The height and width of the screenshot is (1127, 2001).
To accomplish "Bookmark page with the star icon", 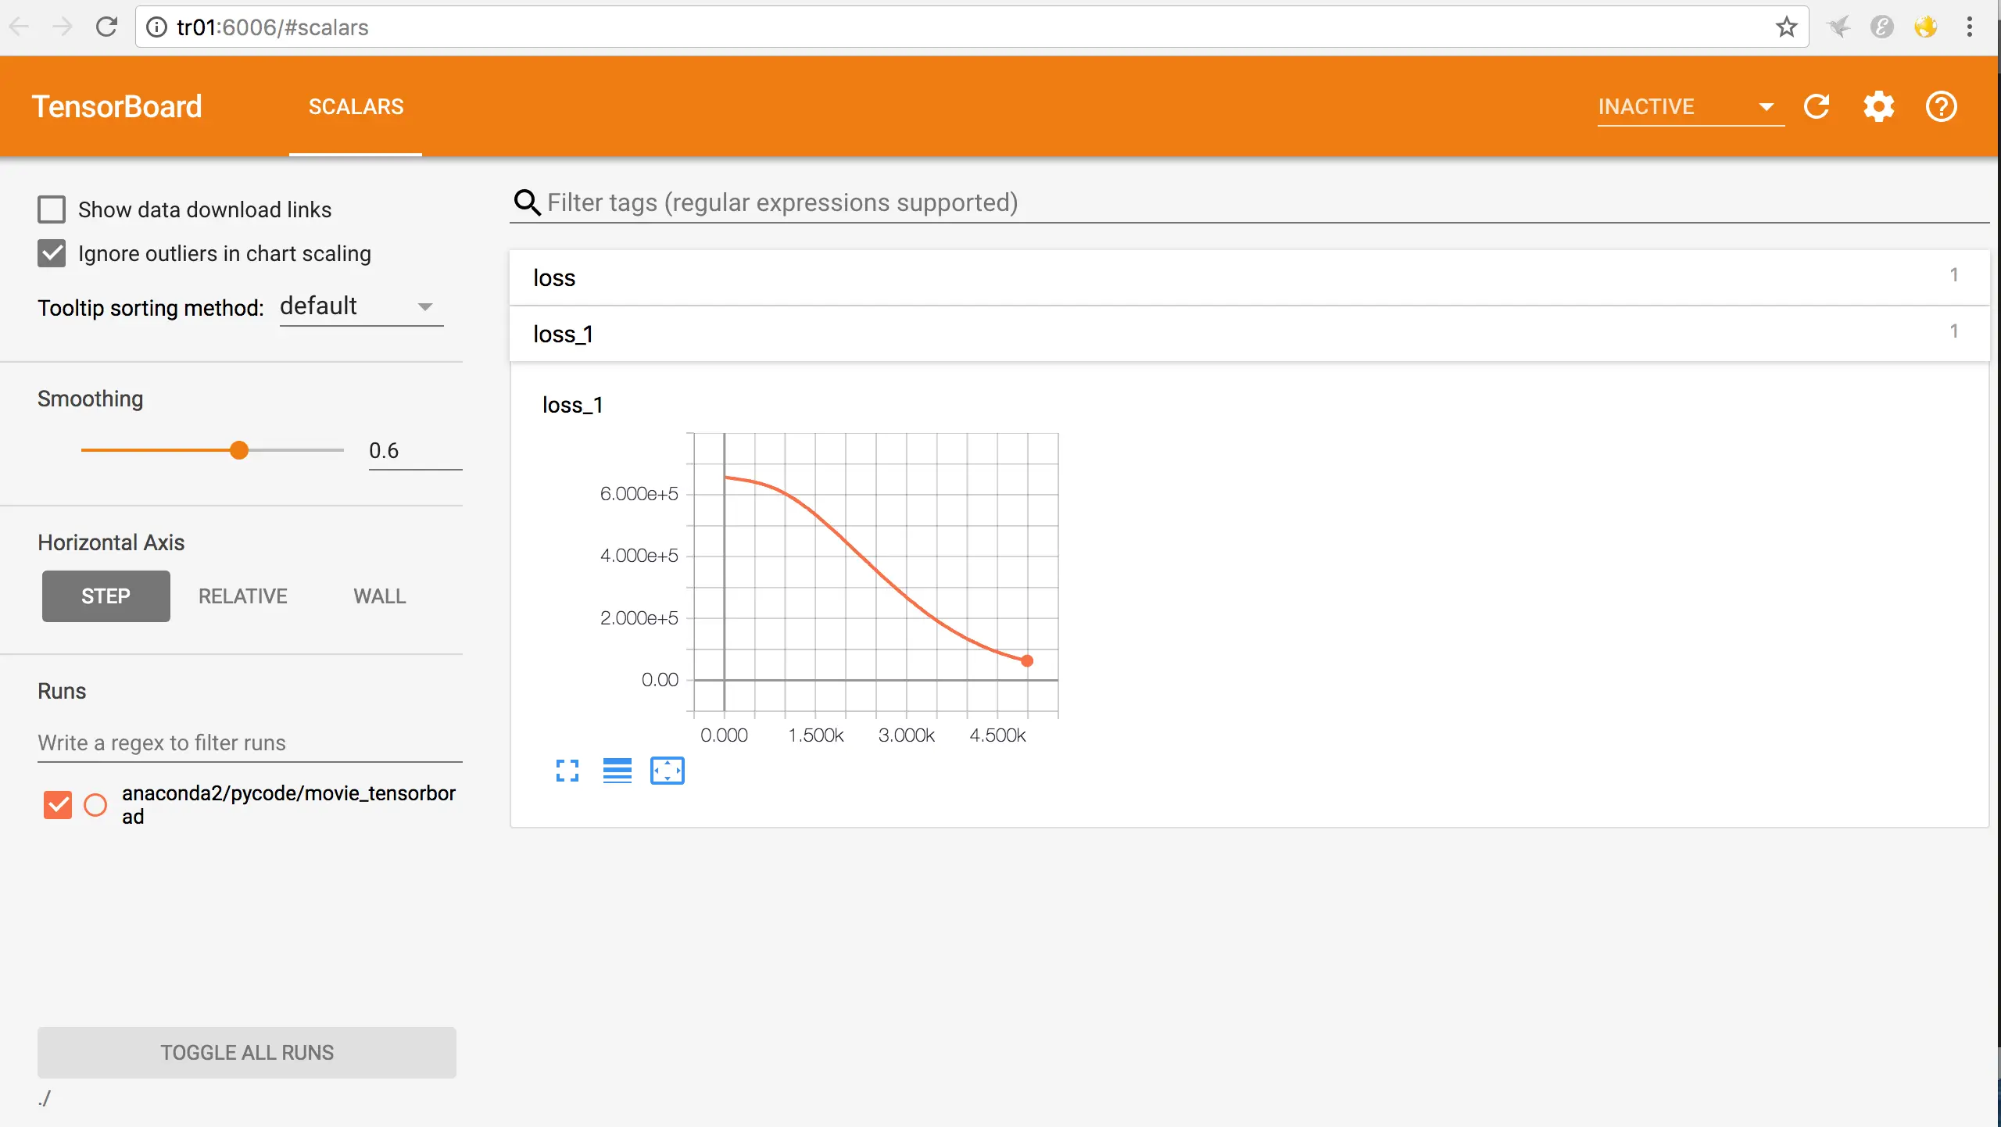I will pos(1786,27).
